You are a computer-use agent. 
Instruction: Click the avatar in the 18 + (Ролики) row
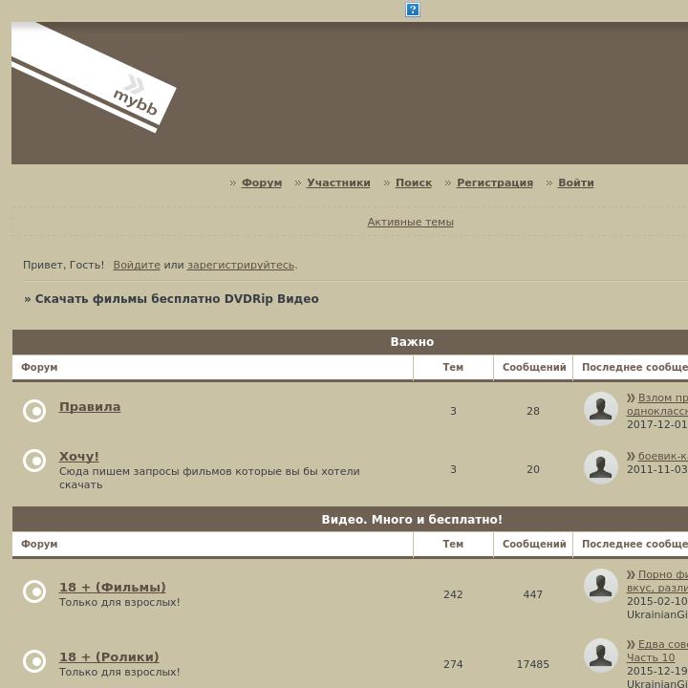(601, 656)
